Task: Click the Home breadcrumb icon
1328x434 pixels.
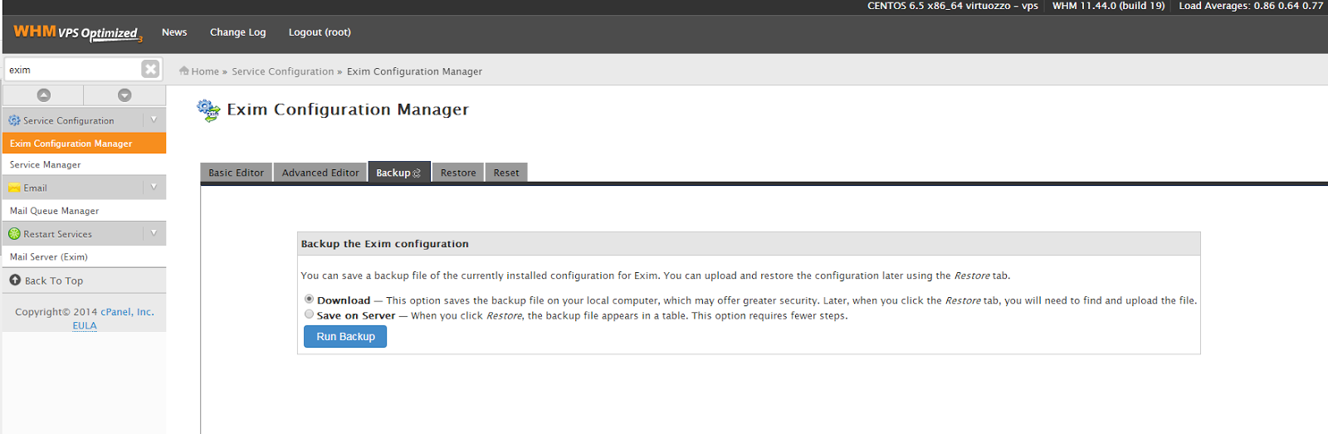Action: click(x=184, y=71)
